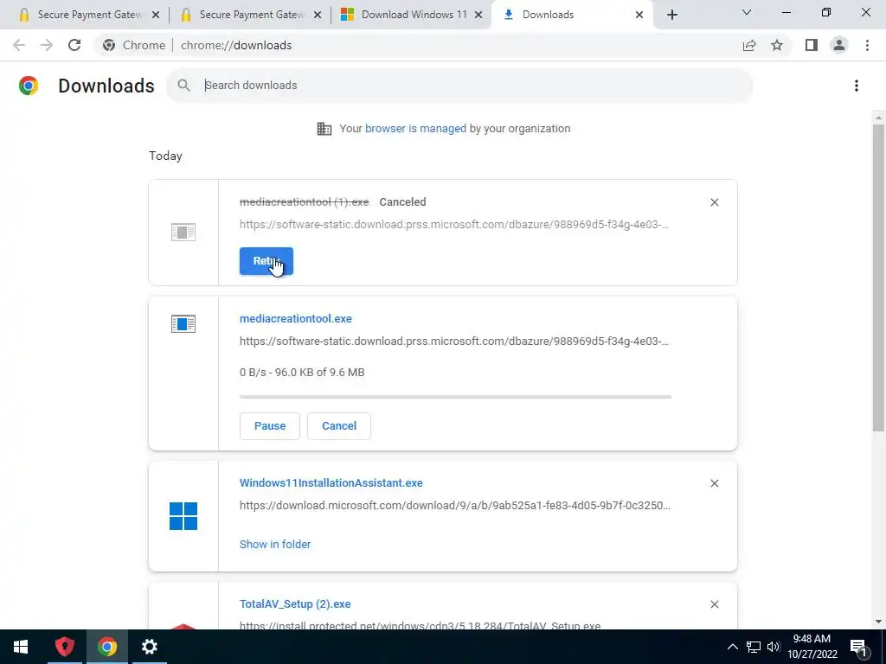Screen dimensions: 886x664
Task: Close the second Secure Payment Gateway tab
Action: pos(318,15)
